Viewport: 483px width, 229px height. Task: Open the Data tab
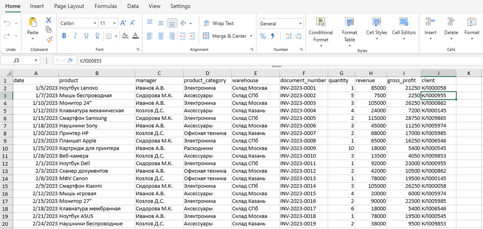(x=133, y=6)
